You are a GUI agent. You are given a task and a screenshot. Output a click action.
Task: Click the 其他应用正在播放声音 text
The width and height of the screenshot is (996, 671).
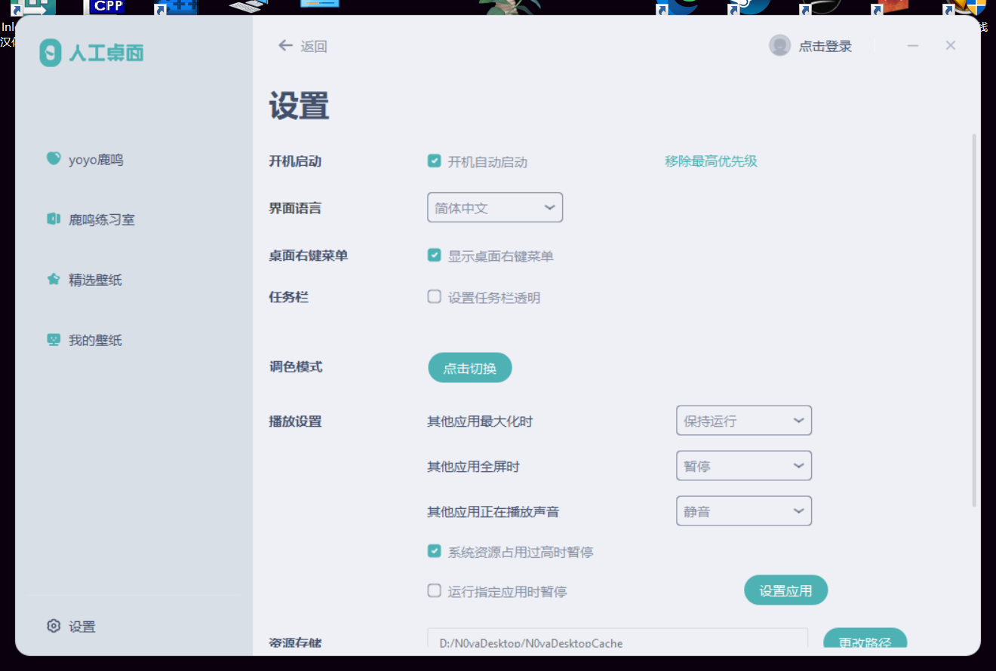click(x=493, y=512)
